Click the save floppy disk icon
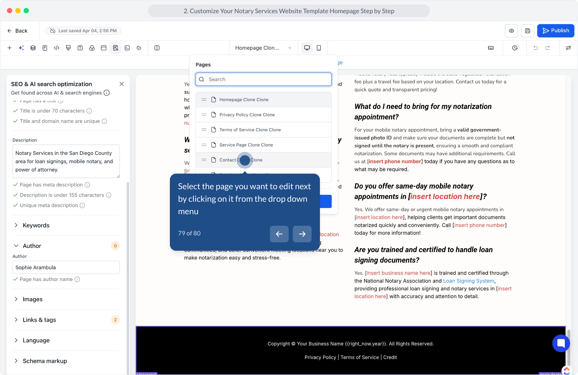The image size is (578, 375). 527,31
